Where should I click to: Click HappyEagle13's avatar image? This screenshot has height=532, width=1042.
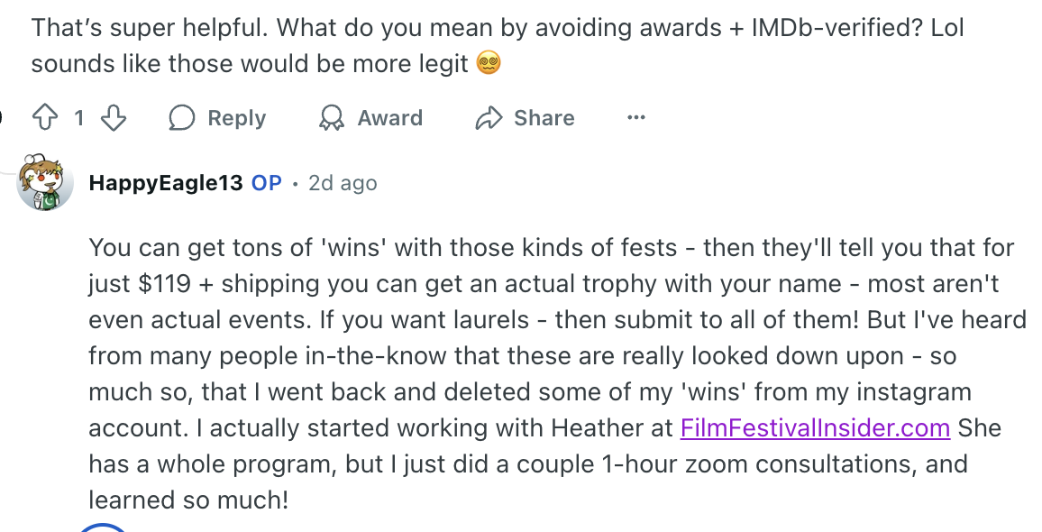tap(45, 183)
